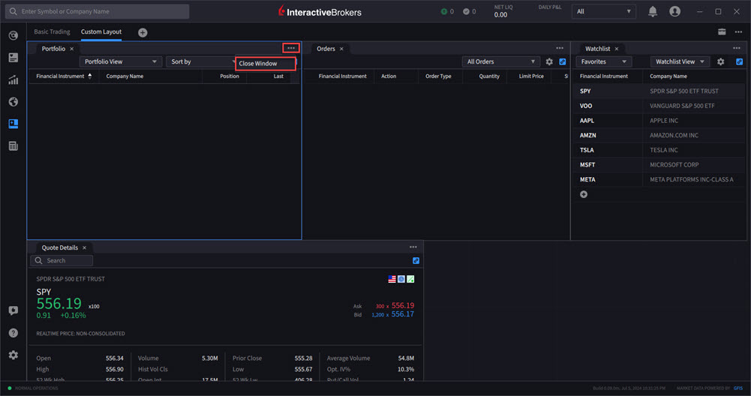Close the Portfolio tab with its x
The height and width of the screenshot is (396, 751).
[72, 49]
